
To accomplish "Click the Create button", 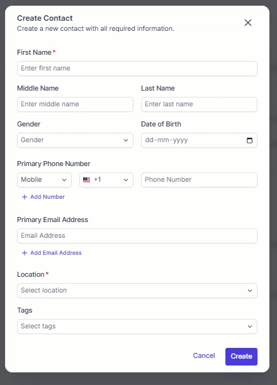I will tap(241, 356).
